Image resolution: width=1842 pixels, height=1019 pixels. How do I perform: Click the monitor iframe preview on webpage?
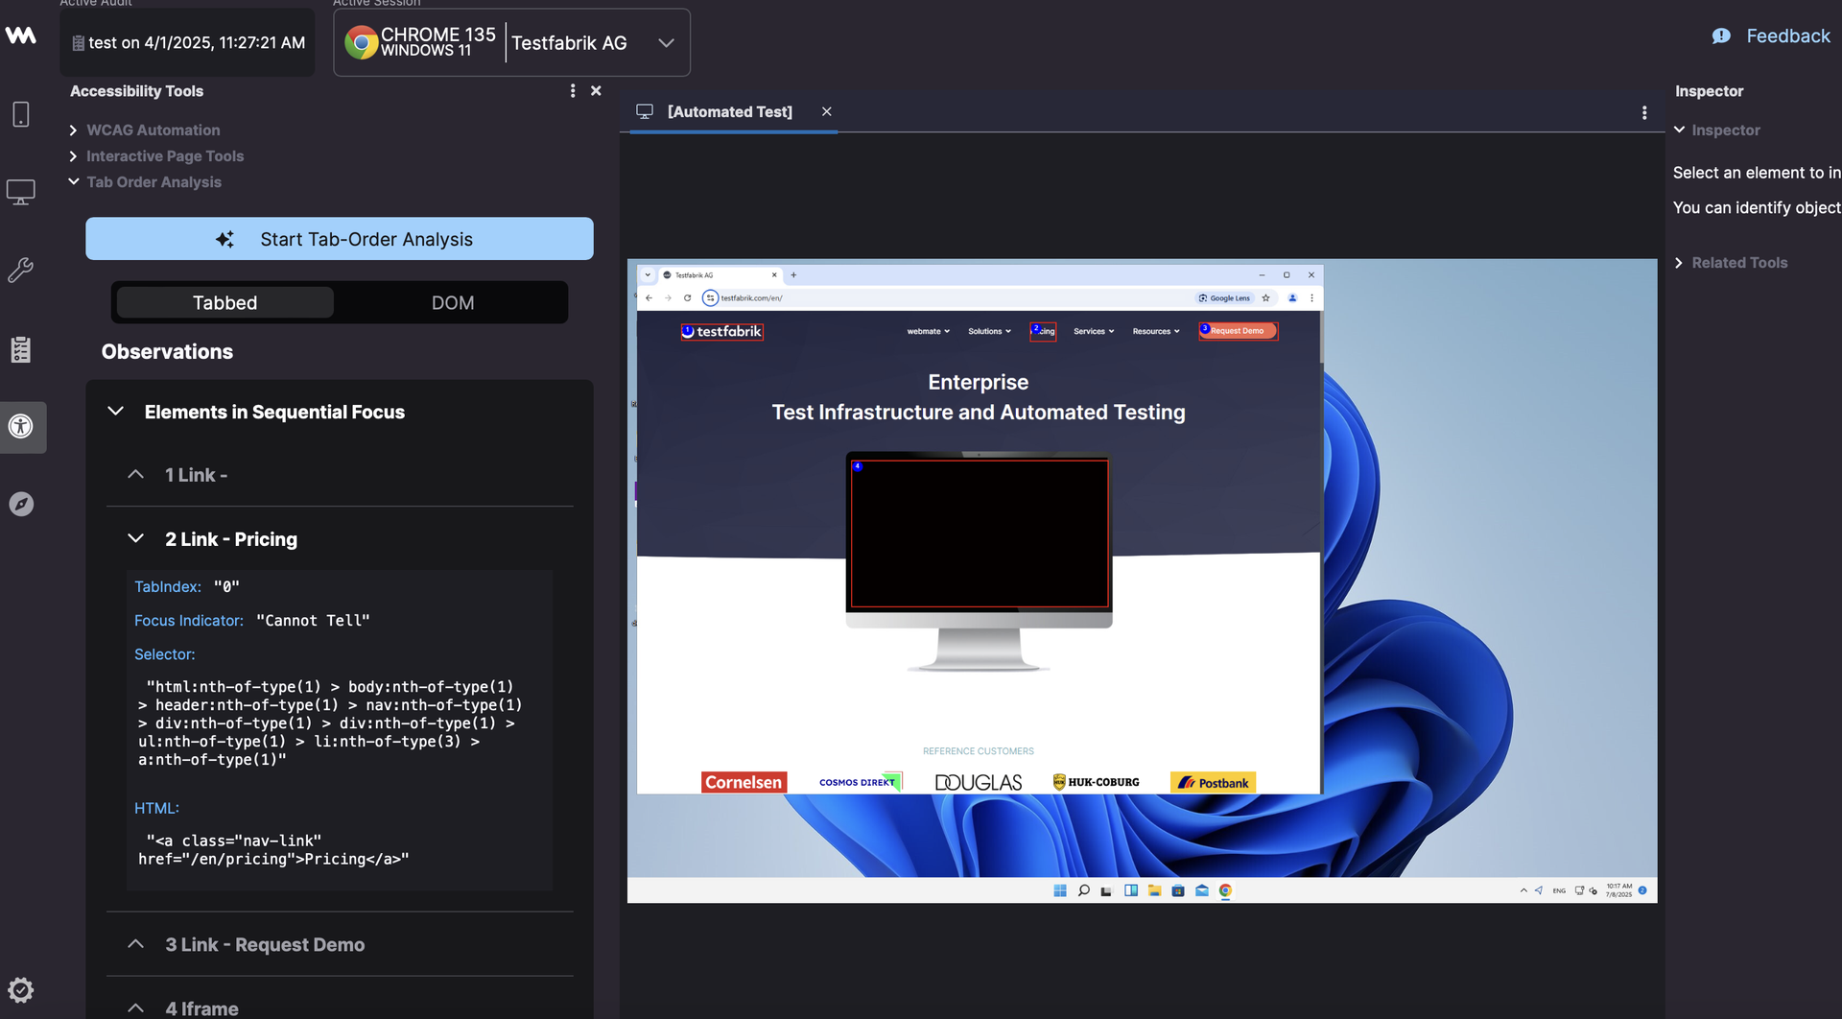tap(979, 533)
